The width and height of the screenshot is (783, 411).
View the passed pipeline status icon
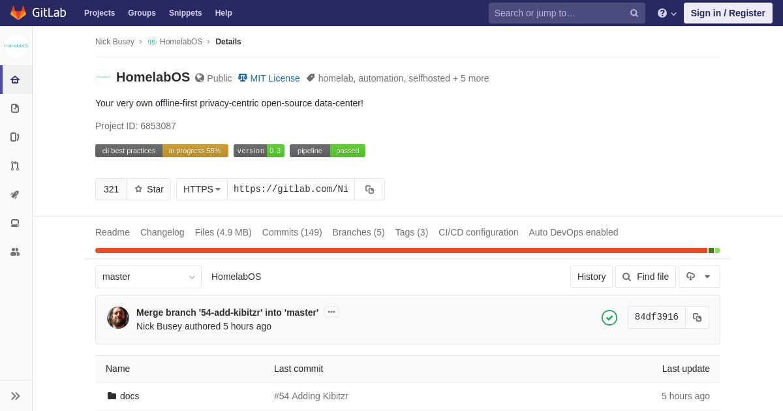pos(609,318)
